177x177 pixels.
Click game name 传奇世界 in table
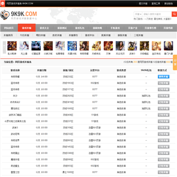(x=15, y=141)
